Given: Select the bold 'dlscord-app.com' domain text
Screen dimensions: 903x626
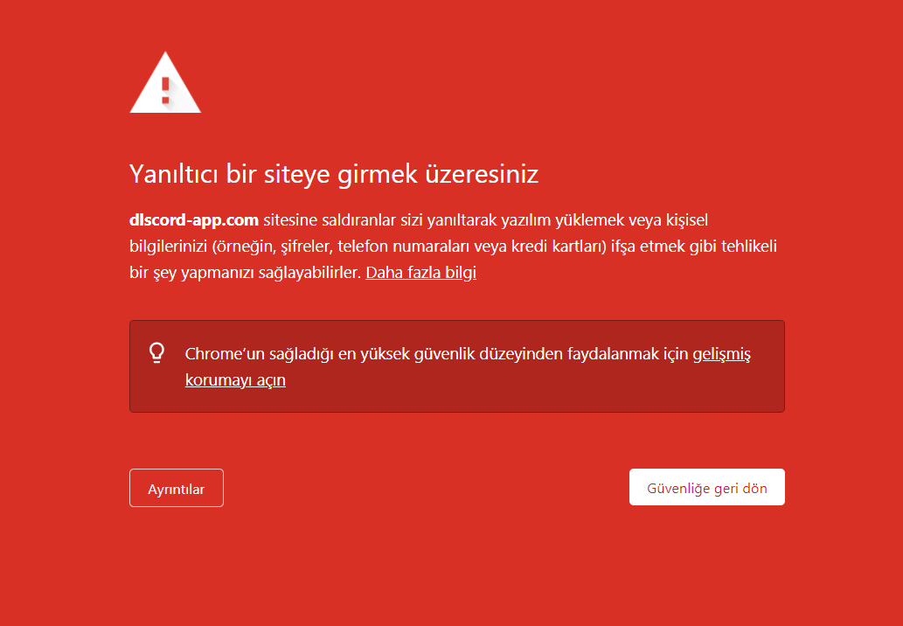Looking at the screenshot, I should point(194,220).
